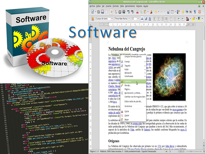Toggle automatic spell checking
The height and width of the screenshot is (154, 206).
(133, 12)
